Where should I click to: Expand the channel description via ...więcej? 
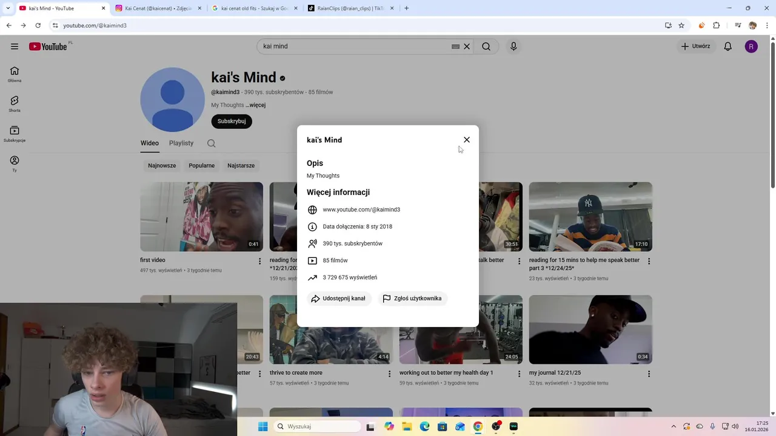coord(255,105)
